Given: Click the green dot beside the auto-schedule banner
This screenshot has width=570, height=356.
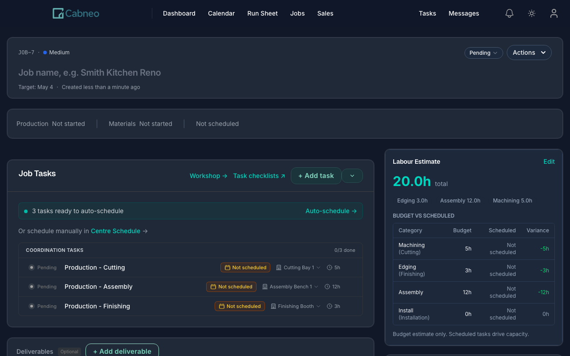Looking at the screenshot, I should click(x=25, y=210).
